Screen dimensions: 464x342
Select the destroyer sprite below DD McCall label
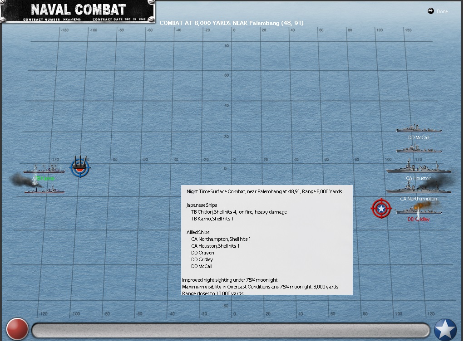419,149
